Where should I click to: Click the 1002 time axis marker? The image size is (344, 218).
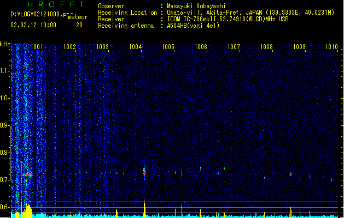click(69, 46)
